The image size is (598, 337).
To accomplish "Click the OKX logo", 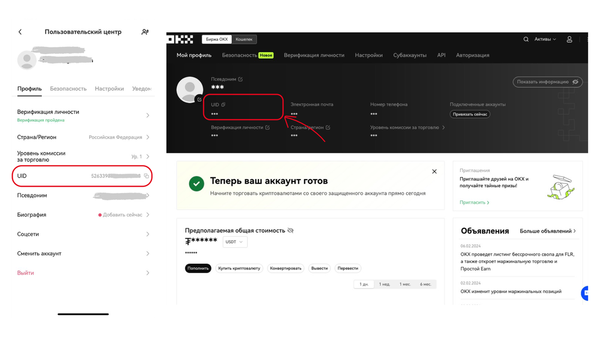I will tap(180, 39).
